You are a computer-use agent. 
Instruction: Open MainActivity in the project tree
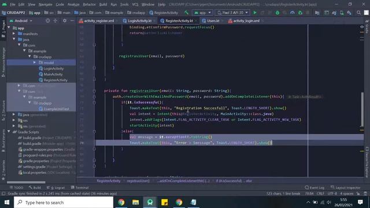53,75
